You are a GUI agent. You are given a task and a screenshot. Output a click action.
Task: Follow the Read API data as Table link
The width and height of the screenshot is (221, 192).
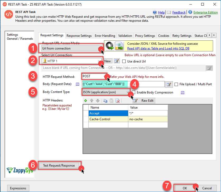click(158, 48)
